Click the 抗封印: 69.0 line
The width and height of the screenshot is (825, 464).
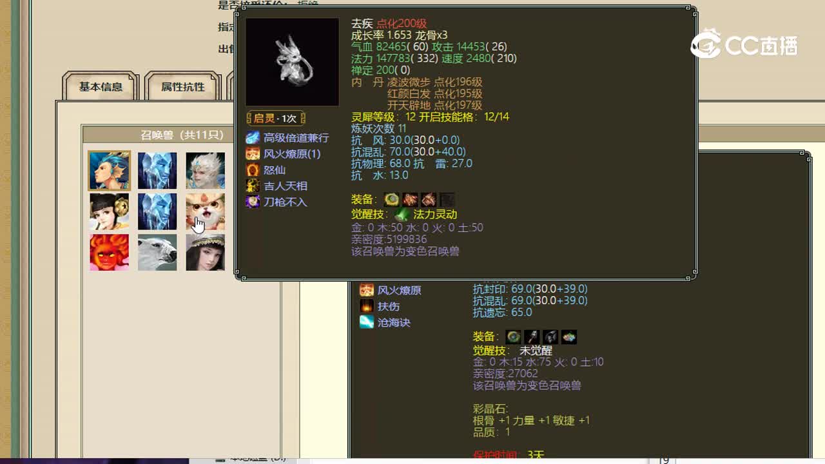[x=530, y=289]
